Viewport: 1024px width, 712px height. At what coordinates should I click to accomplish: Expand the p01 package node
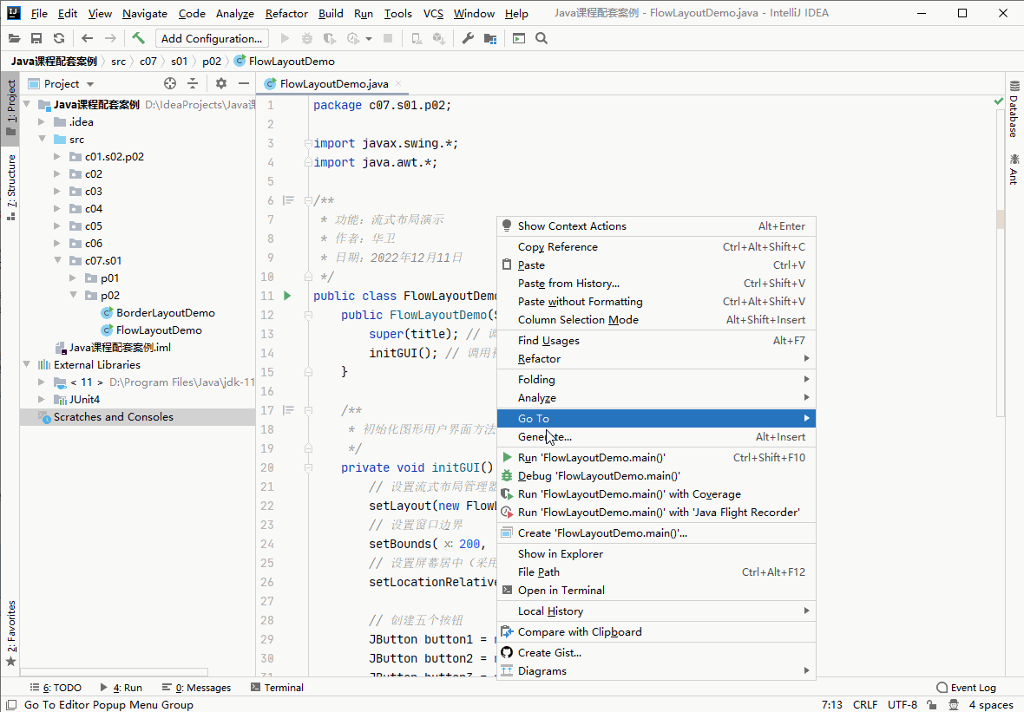pyautogui.click(x=73, y=278)
